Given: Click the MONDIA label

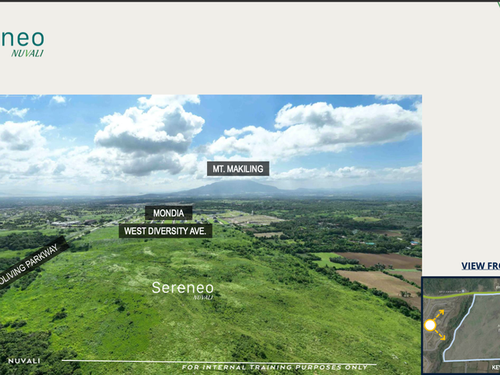Looking at the screenshot, I should pos(169,213).
